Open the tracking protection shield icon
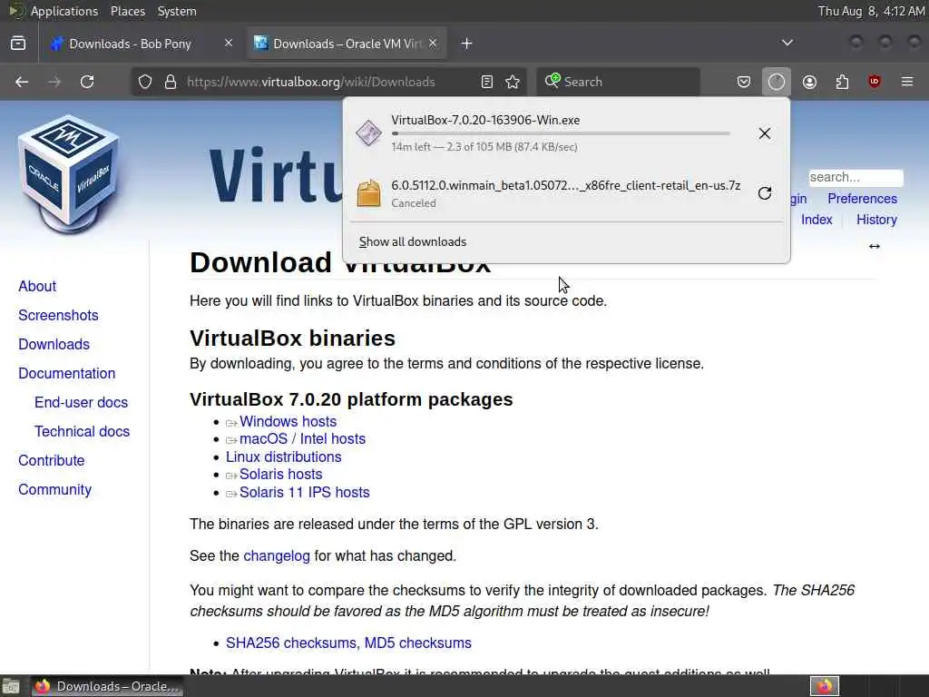929x697 pixels. click(145, 82)
